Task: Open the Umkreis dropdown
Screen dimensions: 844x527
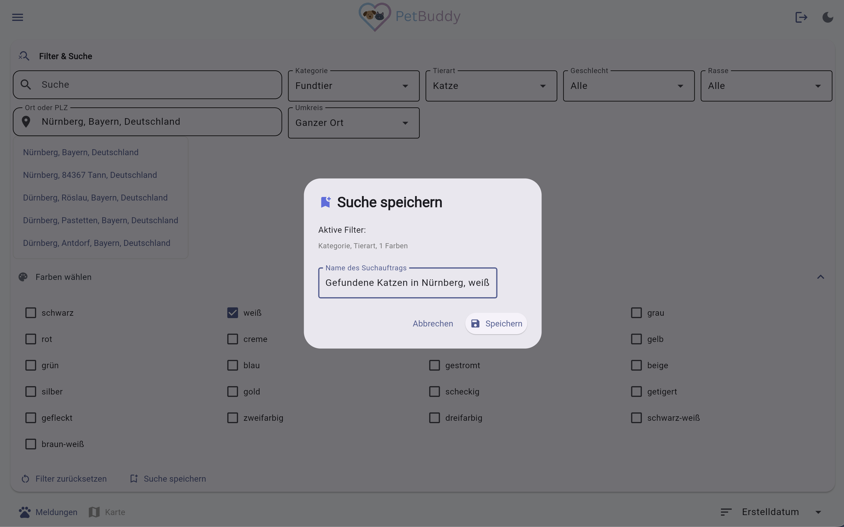Action: (x=353, y=123)
